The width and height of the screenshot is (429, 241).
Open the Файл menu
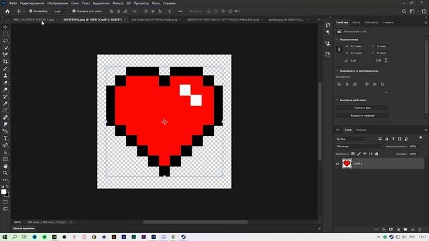tap(13, 3)
